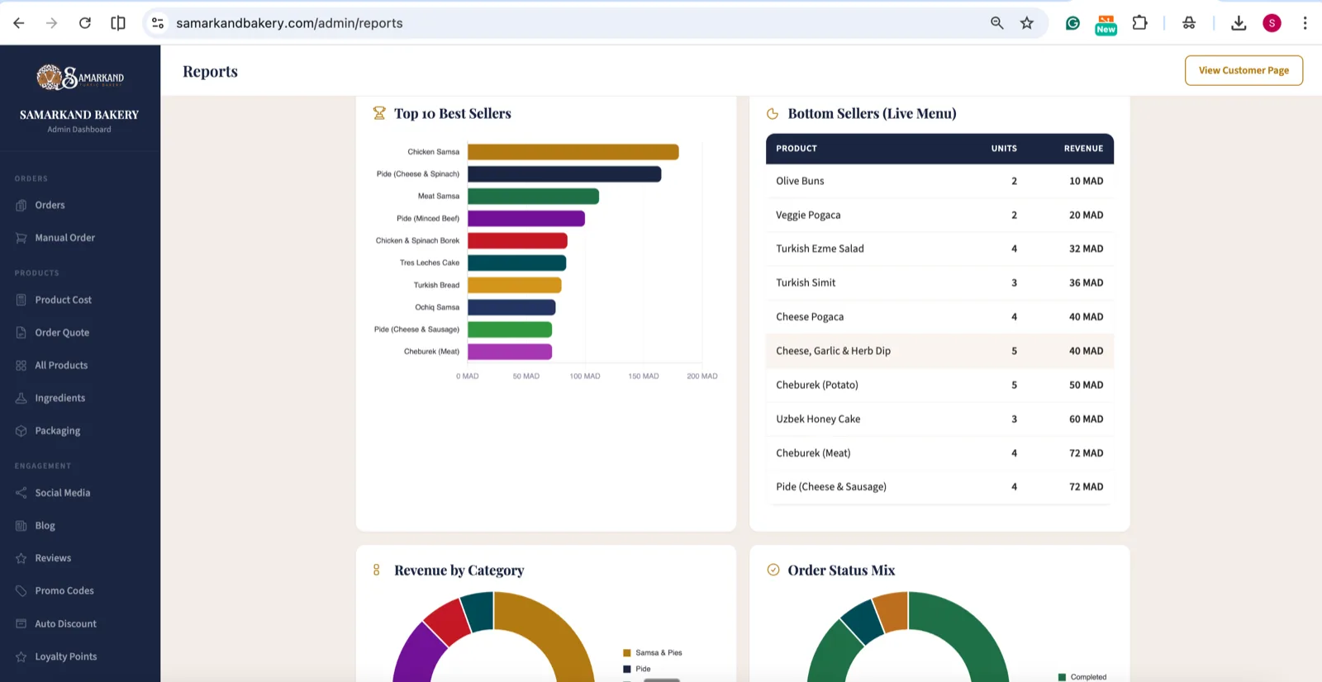Click the Samarkand logo in sidebar
The image size is (1322, 682).
pyautogui.click(x=79, y=77)
